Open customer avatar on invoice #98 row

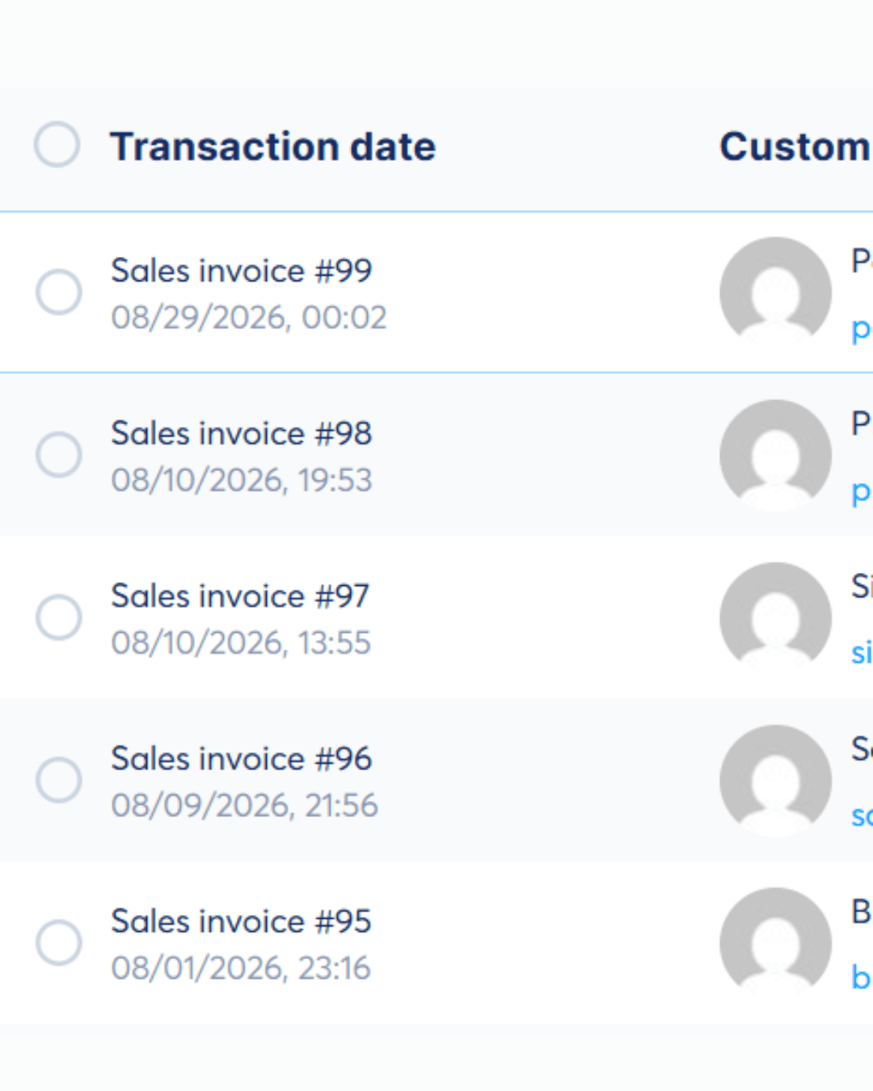pyautogui.click(x=775, y=455)
